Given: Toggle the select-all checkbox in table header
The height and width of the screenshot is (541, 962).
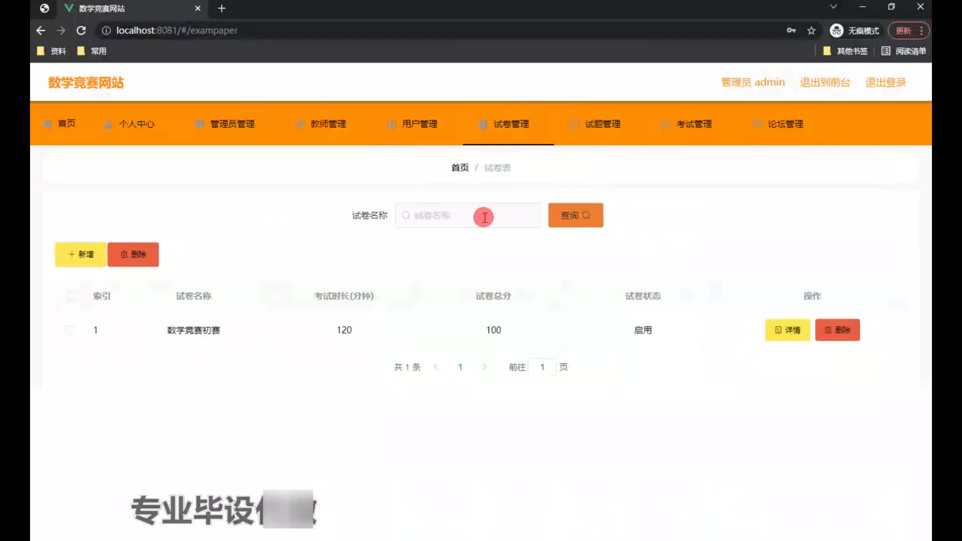Looking at the screenshot, I should (x=71, y=296).
